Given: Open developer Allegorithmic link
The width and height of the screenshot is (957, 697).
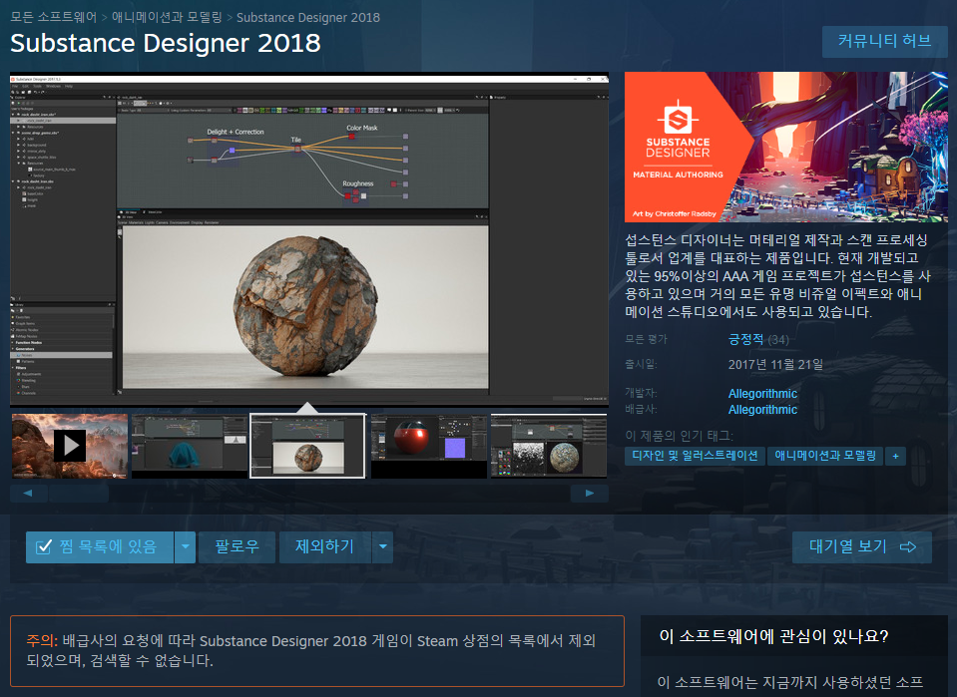Looking at the screenshot, I should click(763, 393).
